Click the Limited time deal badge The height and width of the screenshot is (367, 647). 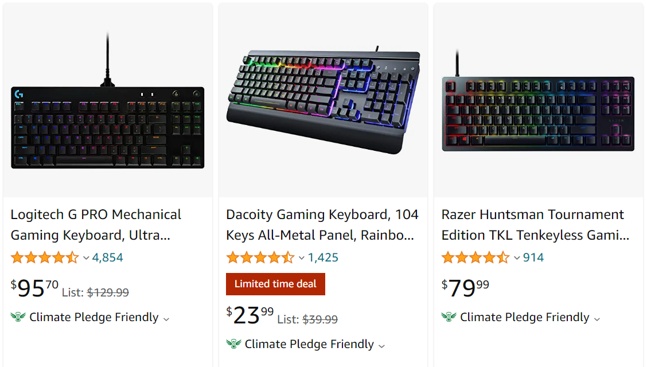(x=275, y=284)
